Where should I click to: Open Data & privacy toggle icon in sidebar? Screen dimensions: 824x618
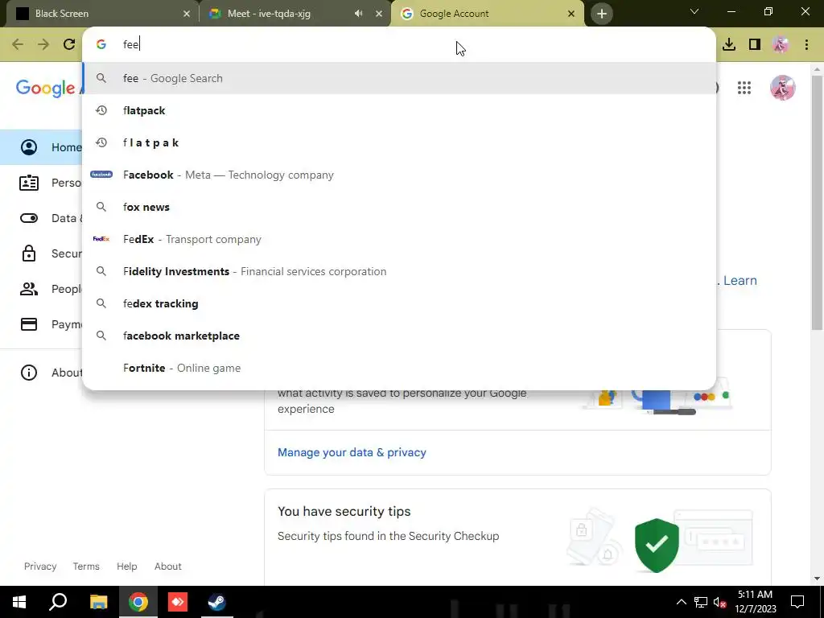[x=29, y=218]
